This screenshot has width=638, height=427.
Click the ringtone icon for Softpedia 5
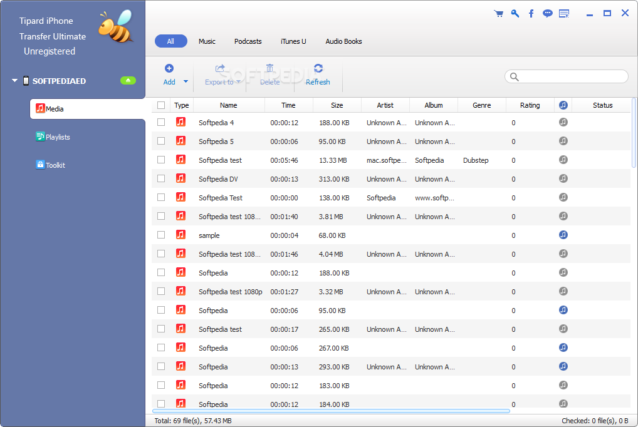tap(563, 141)
